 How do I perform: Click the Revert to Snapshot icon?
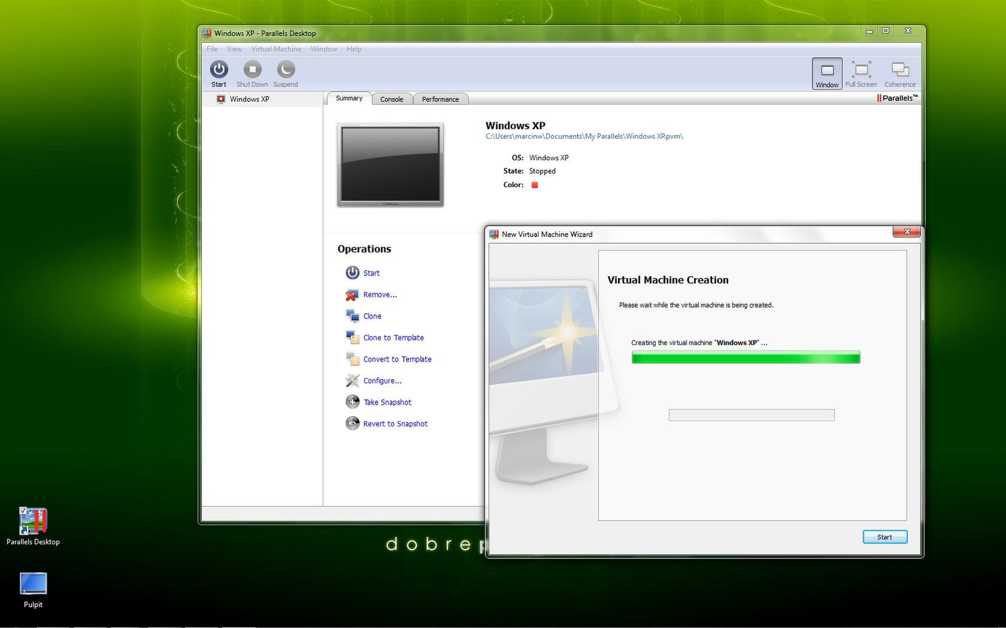pos(352,423)
